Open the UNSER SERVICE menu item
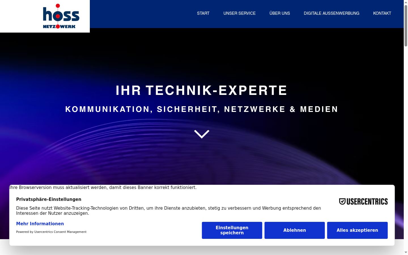This screenshot has width=408, height=255. click(239, 13)
